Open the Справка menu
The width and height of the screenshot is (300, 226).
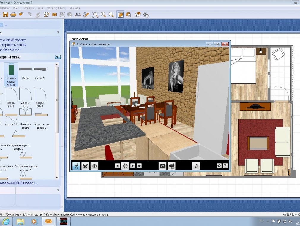[x=75, y=8]
